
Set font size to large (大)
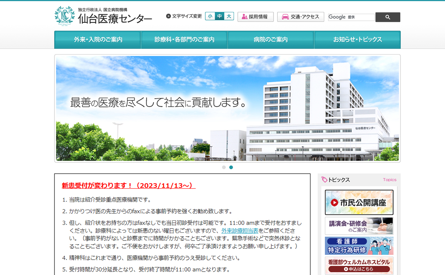[229, 16]
